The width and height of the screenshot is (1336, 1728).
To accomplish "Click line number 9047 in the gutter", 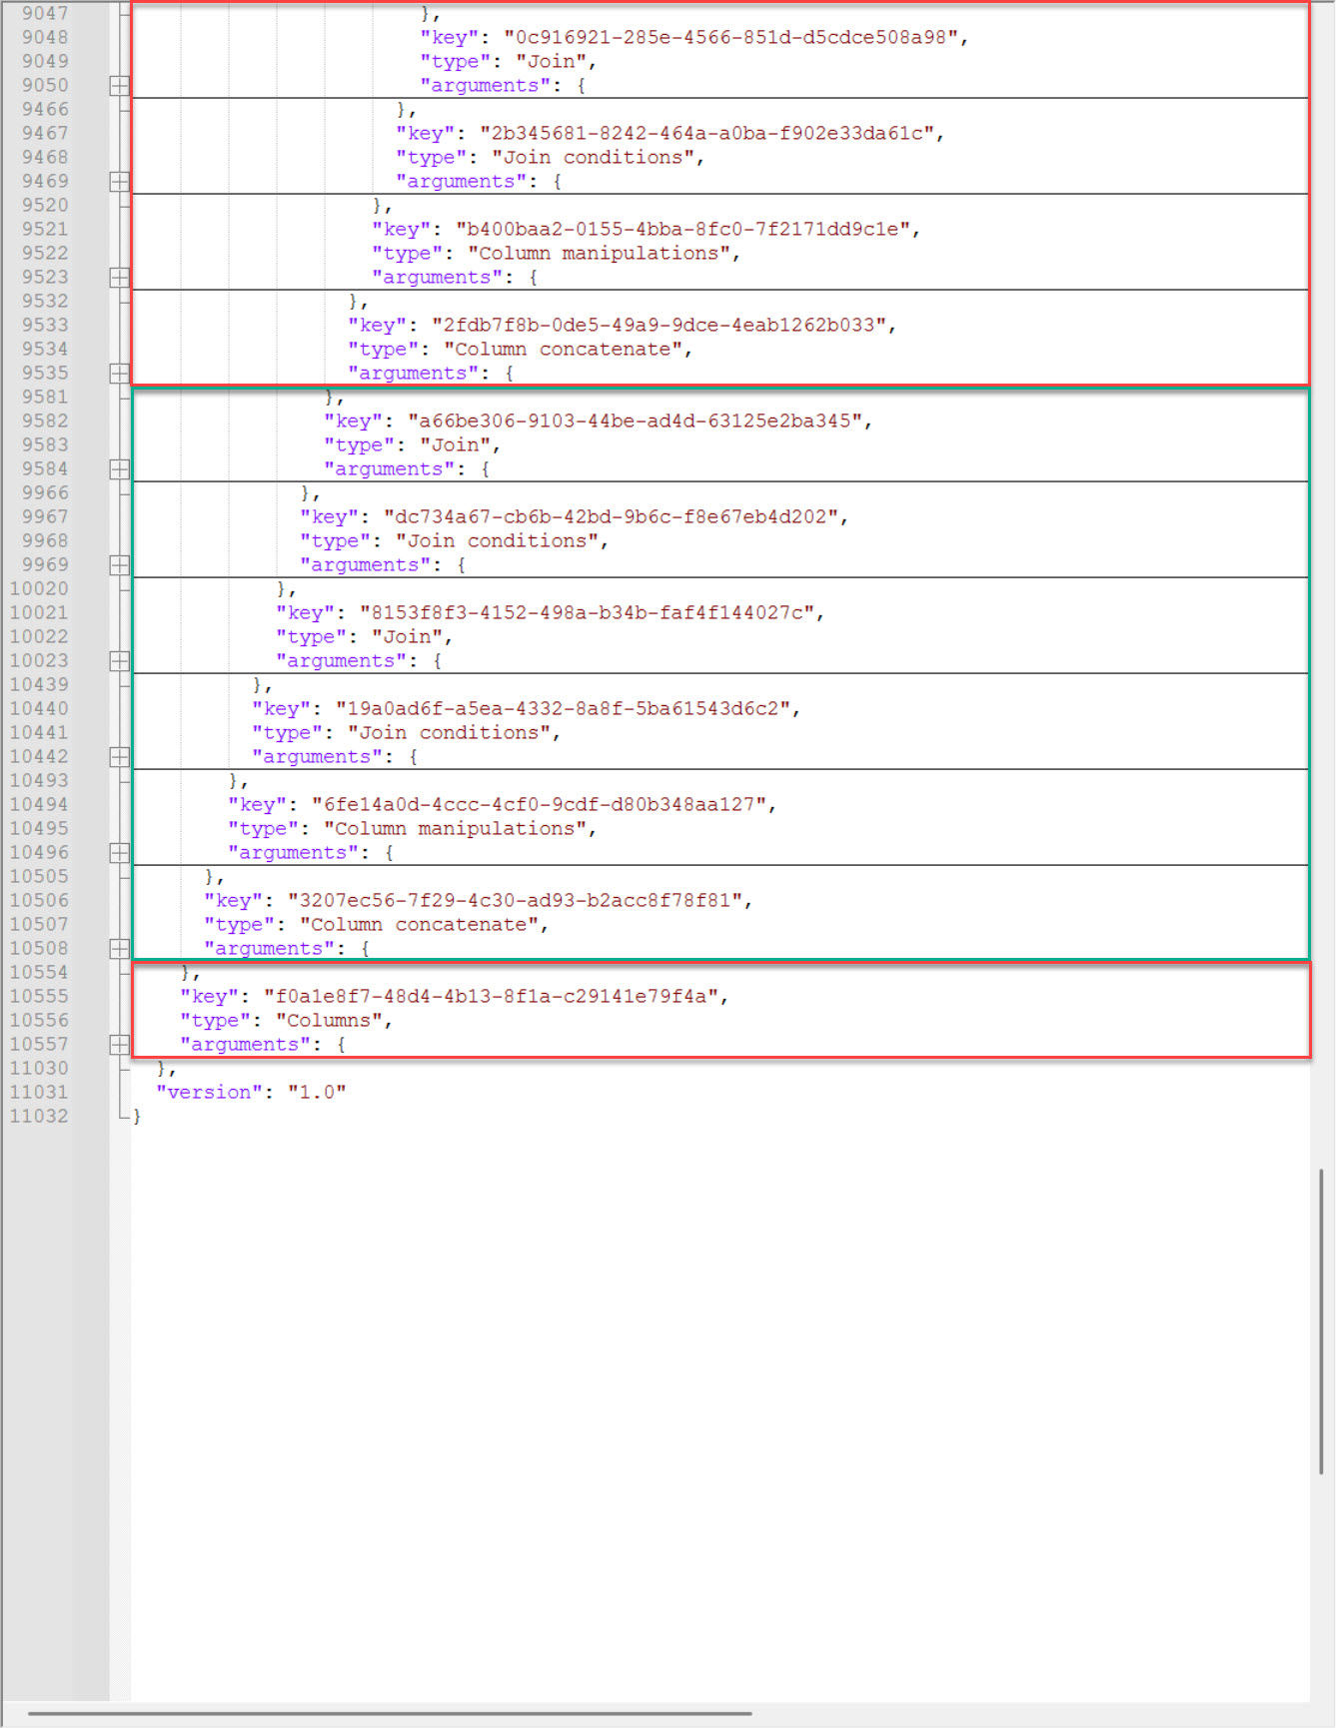I will [45, 14].
